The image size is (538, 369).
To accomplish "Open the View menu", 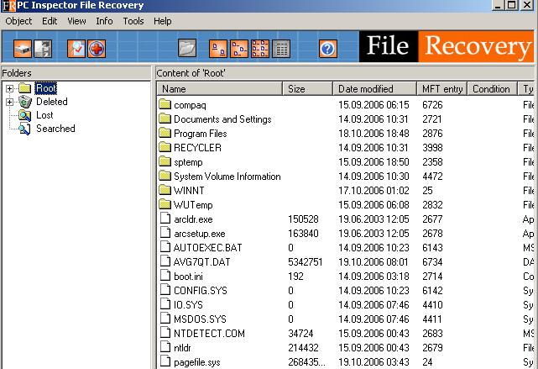I will coord(76,21).
